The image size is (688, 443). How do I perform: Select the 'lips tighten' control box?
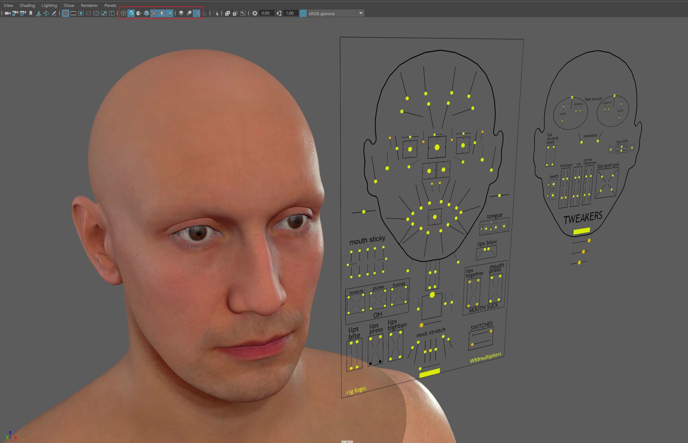(395, 345)
